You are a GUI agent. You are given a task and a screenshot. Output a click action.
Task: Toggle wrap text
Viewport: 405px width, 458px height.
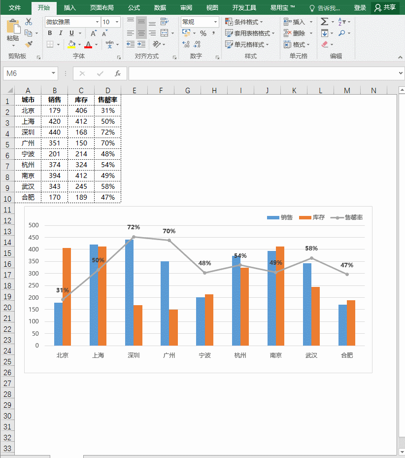coord(165,22)
